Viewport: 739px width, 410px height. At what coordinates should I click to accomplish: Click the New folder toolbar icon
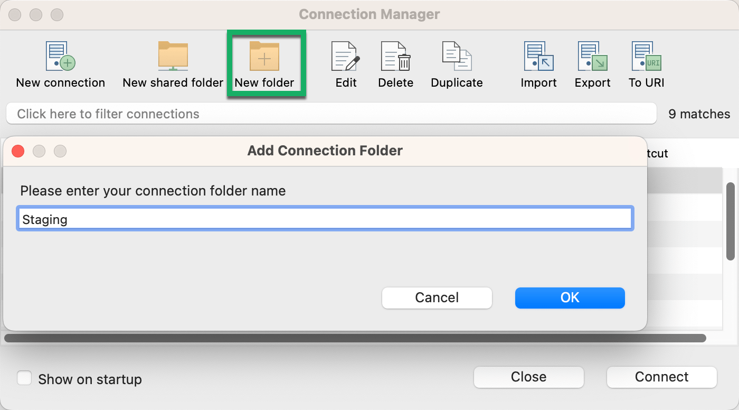[x=264, y=57]
